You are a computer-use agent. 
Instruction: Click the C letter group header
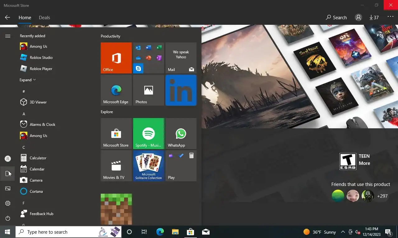[24, 147]
